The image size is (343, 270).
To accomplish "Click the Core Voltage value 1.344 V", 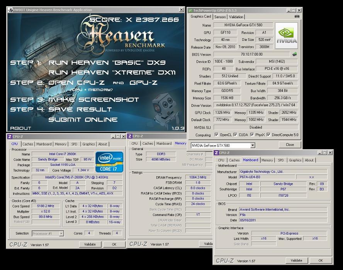I will pos(83,170).
